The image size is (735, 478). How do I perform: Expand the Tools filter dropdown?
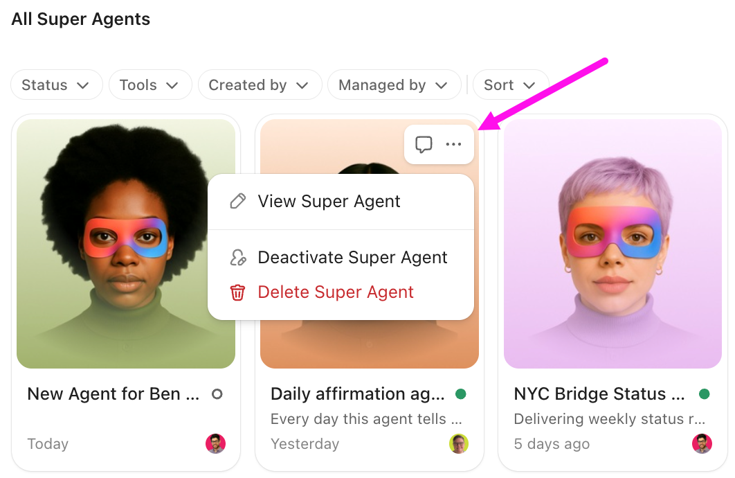149,85
